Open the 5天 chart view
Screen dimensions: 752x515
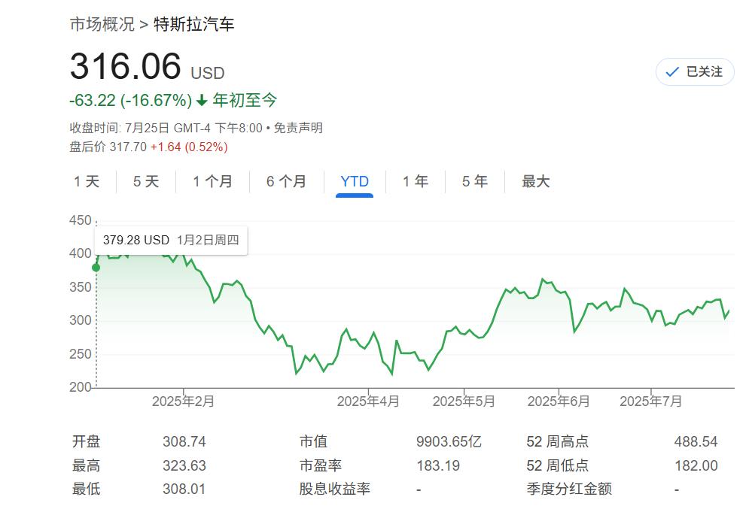coord(145,181)
